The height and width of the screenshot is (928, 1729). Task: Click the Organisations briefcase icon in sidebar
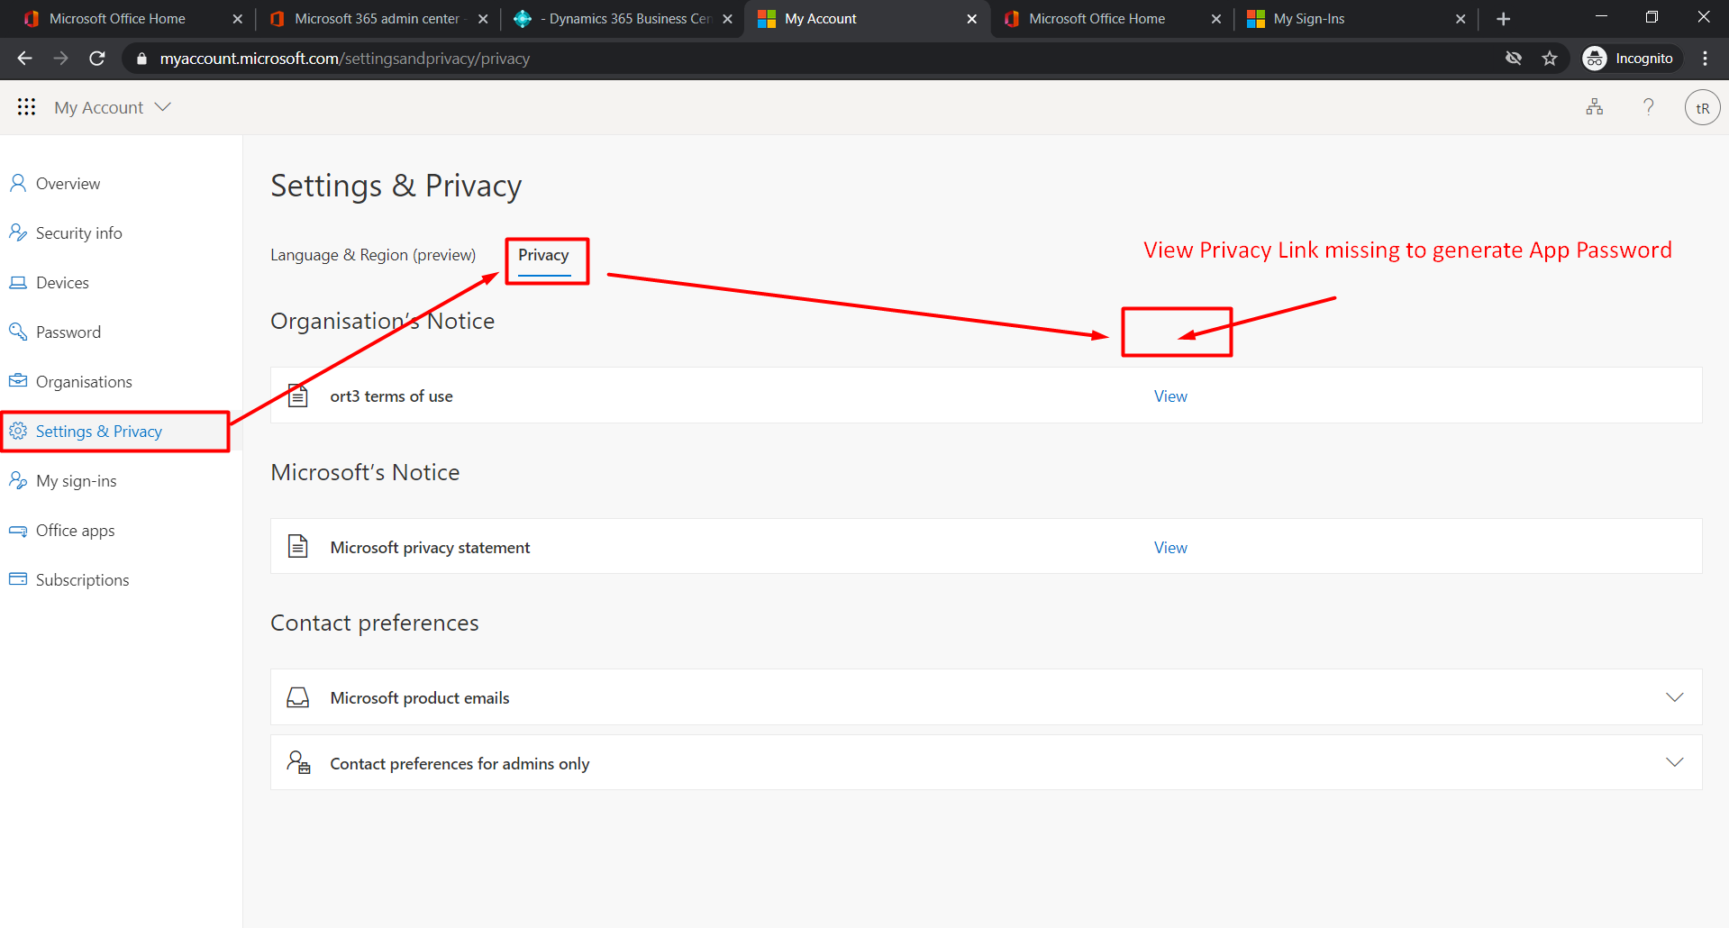(18, 381)
